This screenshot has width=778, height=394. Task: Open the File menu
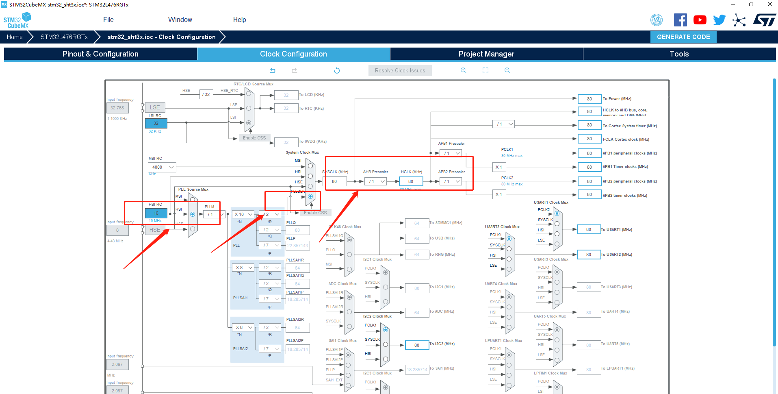[x=108, y=20]
